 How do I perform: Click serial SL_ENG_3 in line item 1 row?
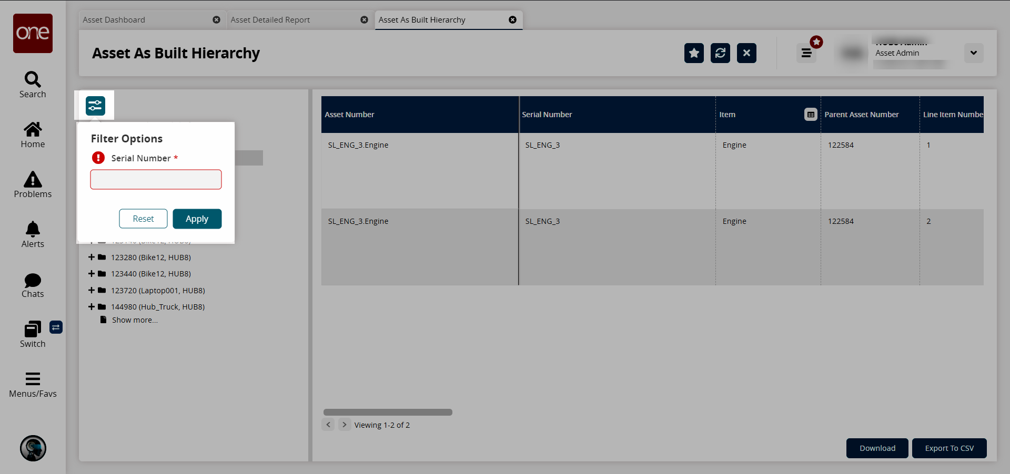point(542,145)
